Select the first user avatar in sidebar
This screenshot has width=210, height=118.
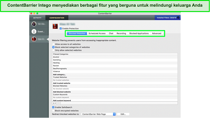pyautogui.click(x=34, y=24)
